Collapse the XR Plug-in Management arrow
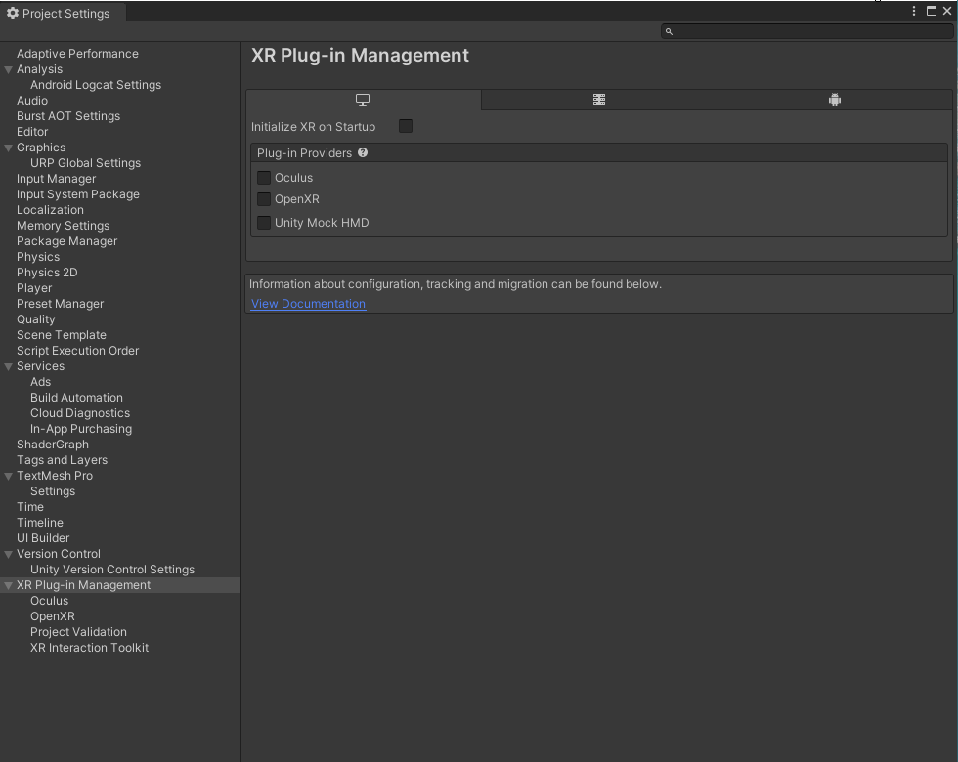The width and height of the screenshot is (958, 762). click(9, 586)
